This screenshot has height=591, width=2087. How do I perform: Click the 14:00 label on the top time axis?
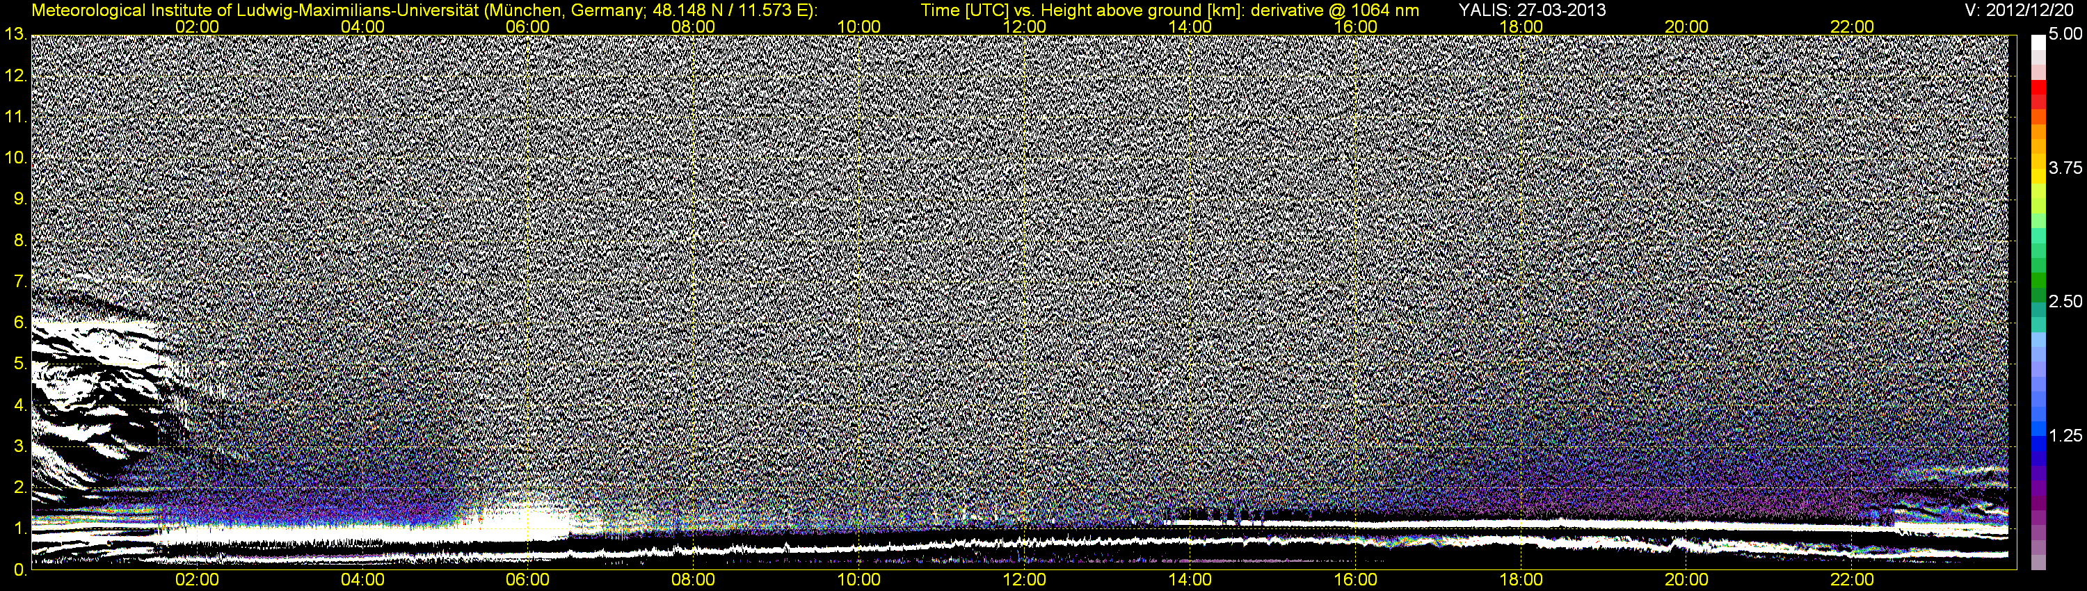tap(1190, 26)
